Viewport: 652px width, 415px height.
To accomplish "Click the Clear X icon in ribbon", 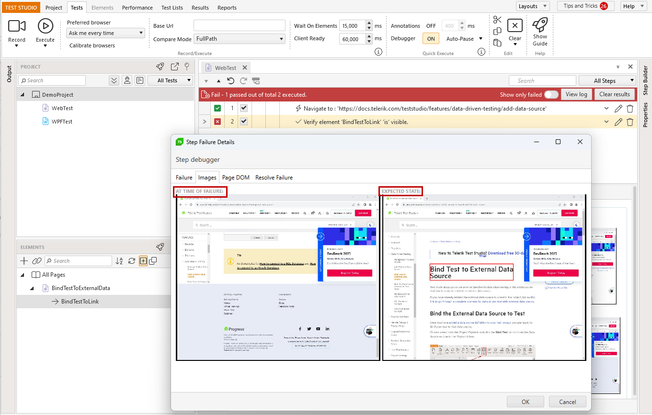I will click(515, 26).
